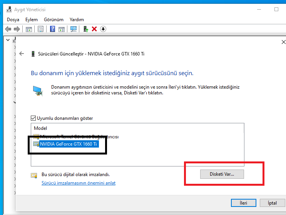Select NVIDIA GeForce GTX 1660 Ti model
This screenshot has width=286, height=215.
point(66,144)
